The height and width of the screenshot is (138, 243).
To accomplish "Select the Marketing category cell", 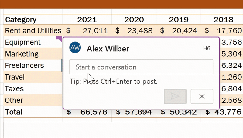I will 33,54.
